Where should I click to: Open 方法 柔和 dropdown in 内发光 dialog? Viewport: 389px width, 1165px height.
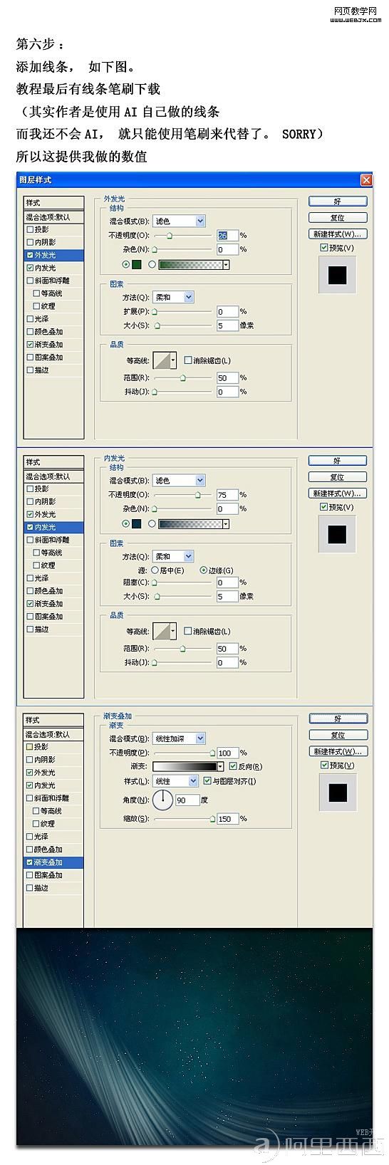click(x=173, y=556)
